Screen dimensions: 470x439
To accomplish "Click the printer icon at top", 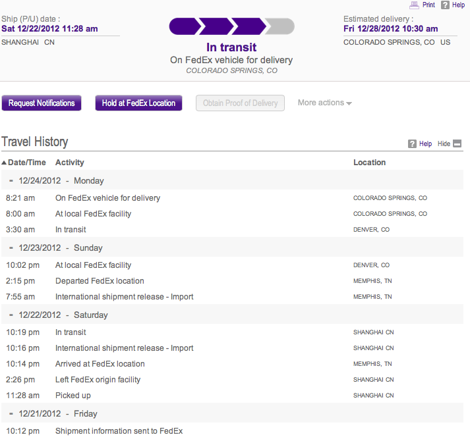I will click(414, 5).
